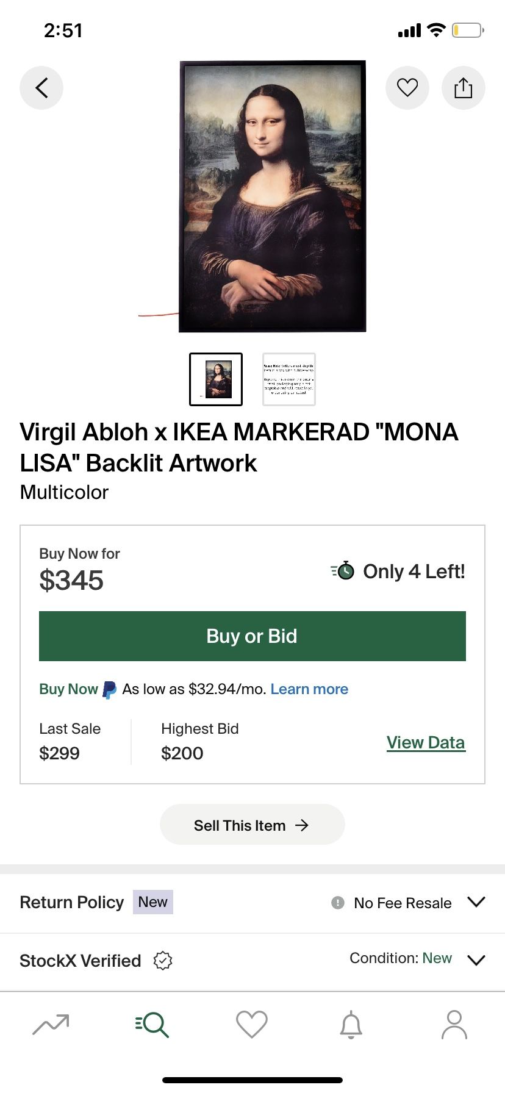This screenshot has width=505, height=1093.
Task: Select the Search icon in bottom navigation
Action: [x=151, y=1025]
